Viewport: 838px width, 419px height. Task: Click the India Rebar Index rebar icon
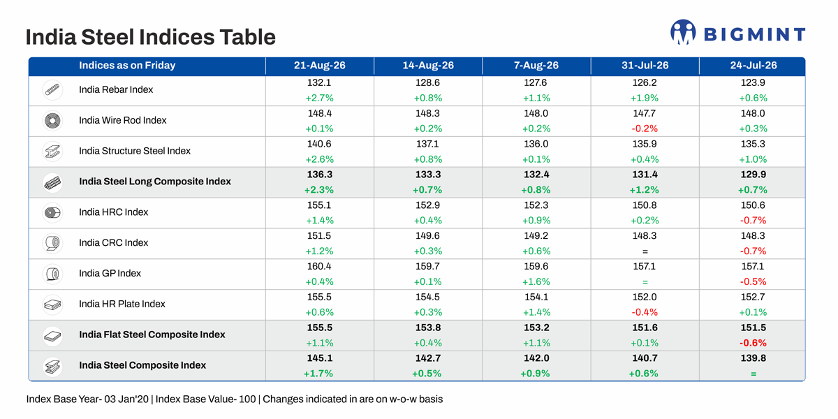point(53,89)
